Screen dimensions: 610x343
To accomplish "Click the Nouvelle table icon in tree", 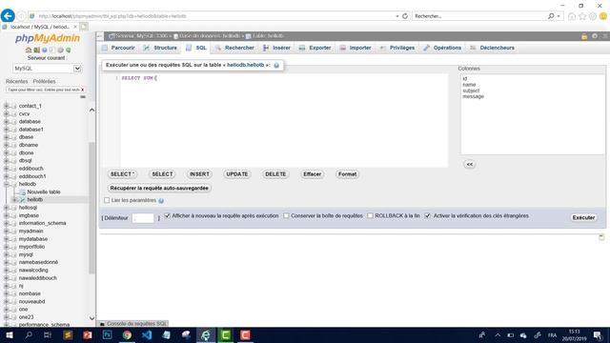I will click(22, 192).
